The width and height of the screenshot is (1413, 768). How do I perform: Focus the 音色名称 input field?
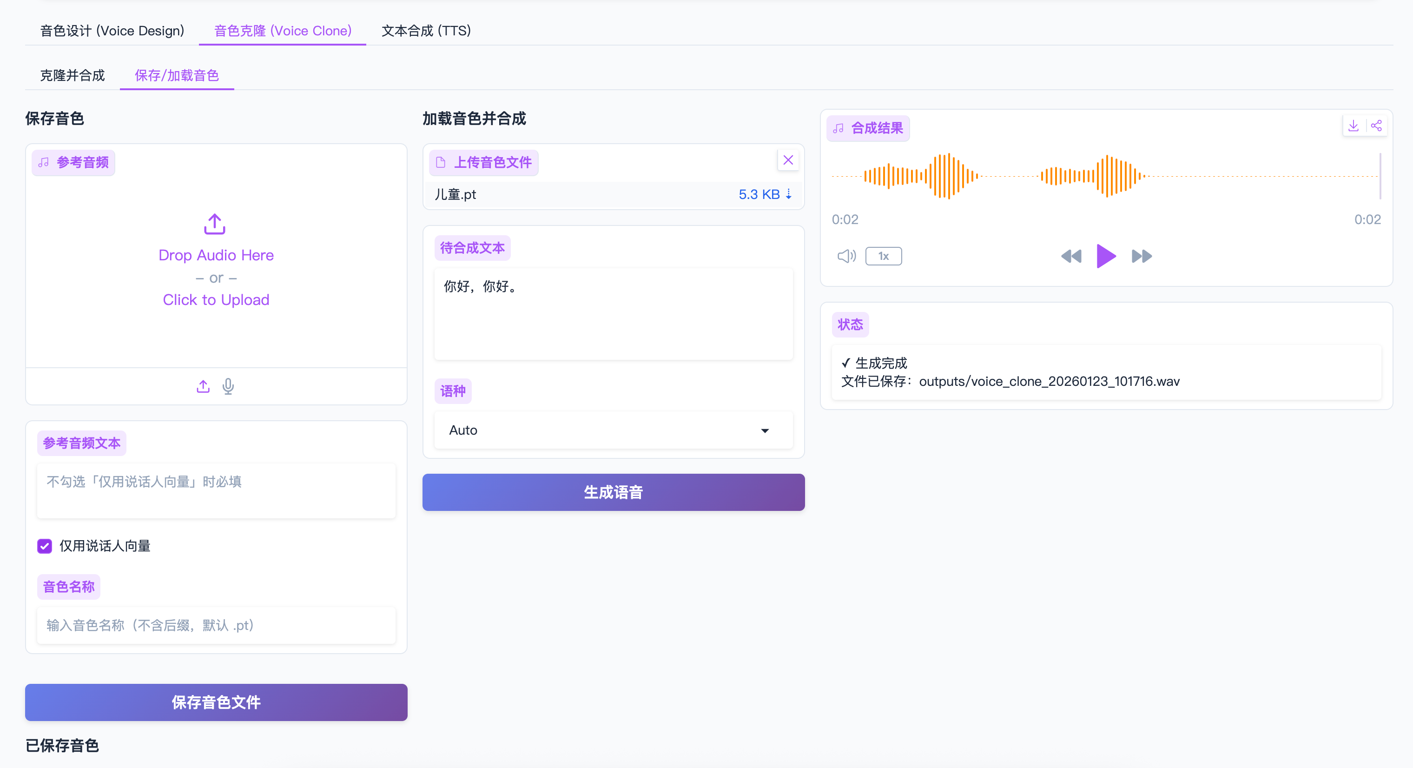click(216, 625)
